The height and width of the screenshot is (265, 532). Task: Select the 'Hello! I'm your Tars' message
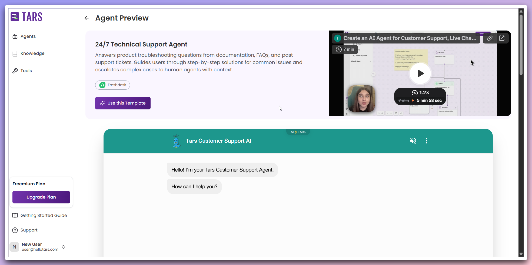click(x=222, y=170)
